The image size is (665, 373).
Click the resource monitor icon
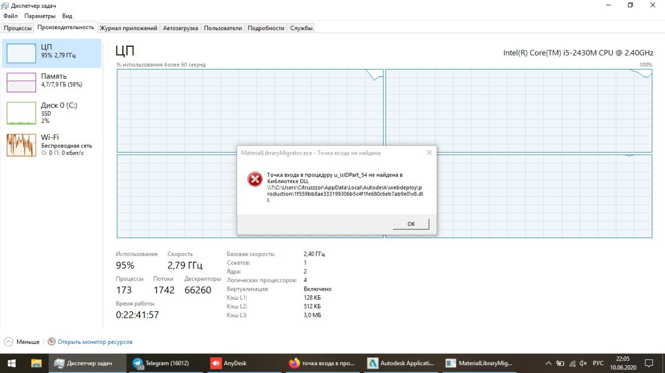tap(51, 342)
